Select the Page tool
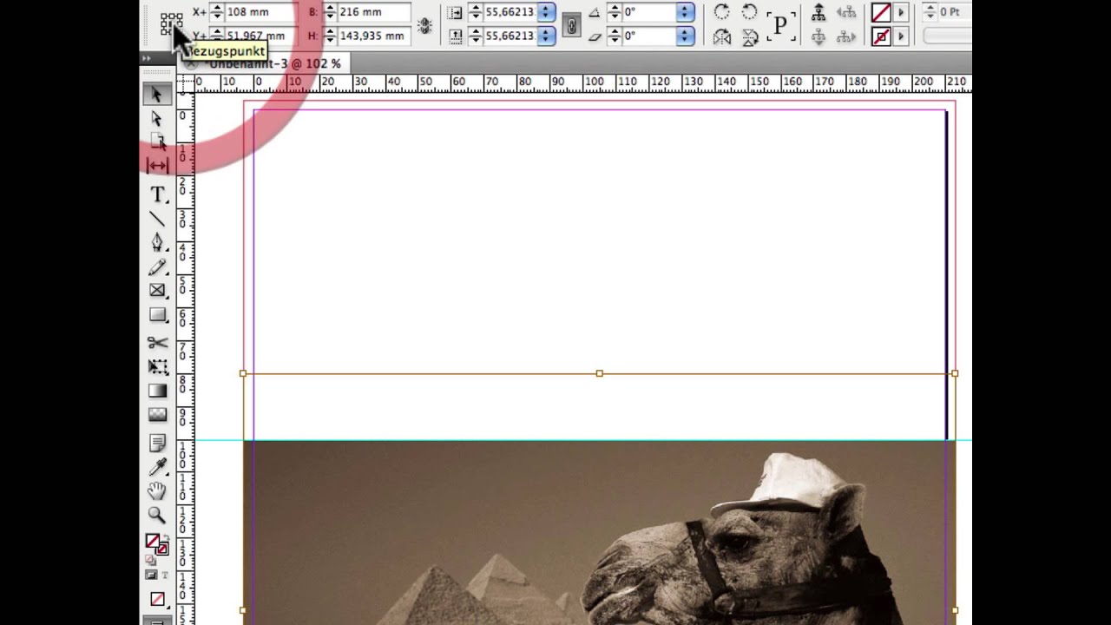The width and height of the screenshot is (1111, 625). (157, 141)
